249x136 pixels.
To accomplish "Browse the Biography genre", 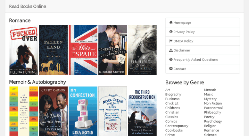I will [173, 94].
